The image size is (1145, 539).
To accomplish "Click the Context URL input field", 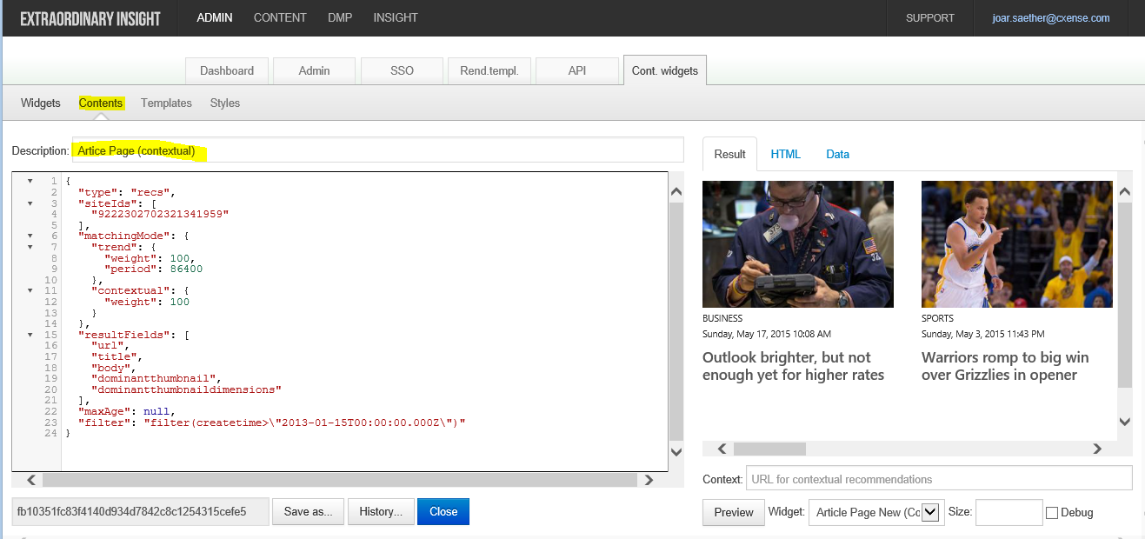I will (x=939, y=479).
